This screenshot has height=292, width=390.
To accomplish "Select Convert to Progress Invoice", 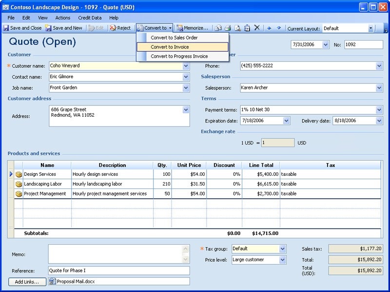I will click(x=182, y=56).
